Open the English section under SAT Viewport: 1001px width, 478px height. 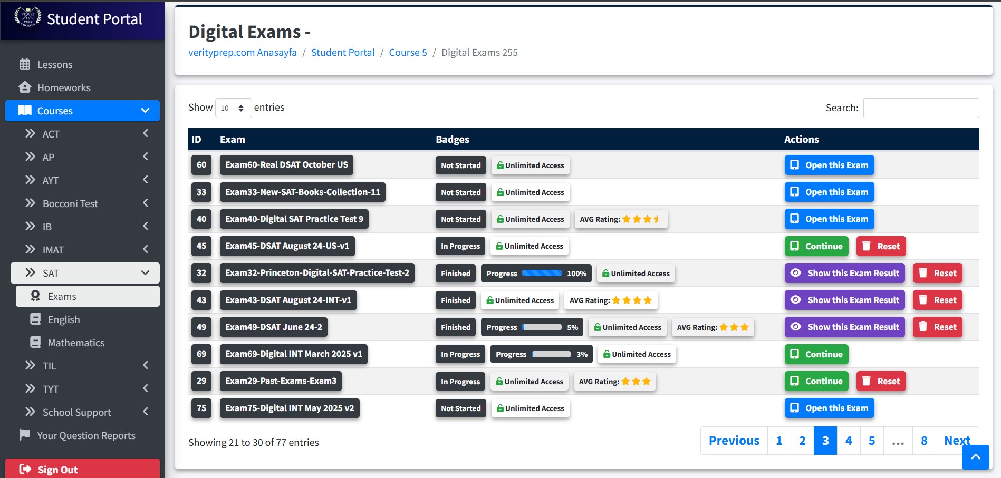click(64, 319)
